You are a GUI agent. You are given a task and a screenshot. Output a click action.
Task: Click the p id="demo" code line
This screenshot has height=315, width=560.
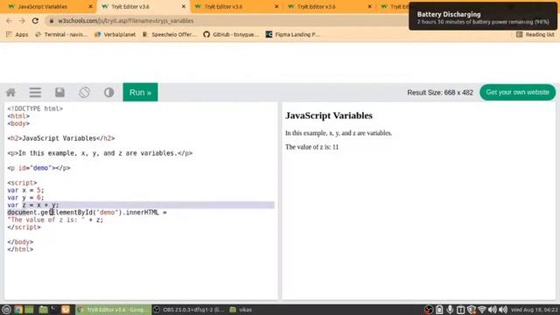[x=38, y=168]
